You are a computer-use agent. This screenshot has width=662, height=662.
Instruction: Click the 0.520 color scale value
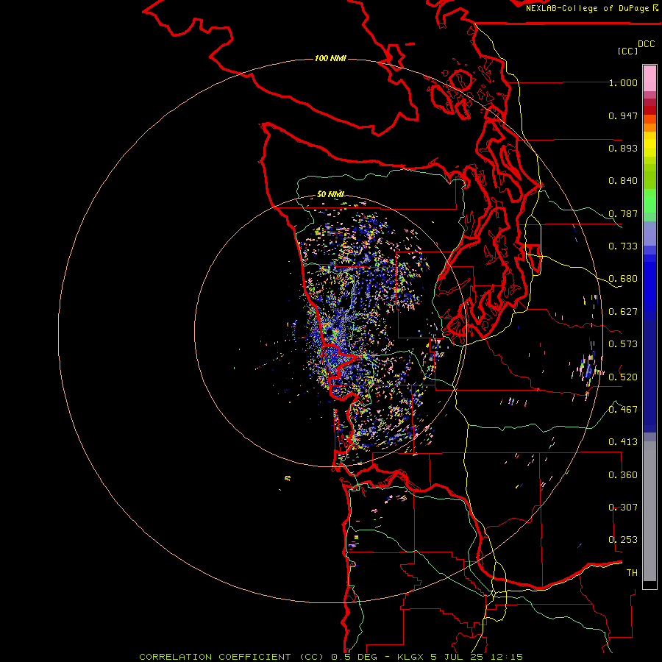click(x=623, y=377)
